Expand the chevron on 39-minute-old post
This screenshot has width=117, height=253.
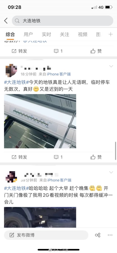[111, 172]
